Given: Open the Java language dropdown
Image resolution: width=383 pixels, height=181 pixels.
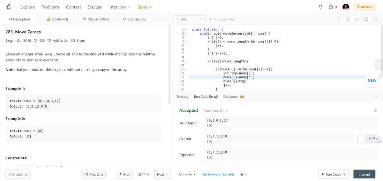Looking at the screenshot, I should tap(190, 19).
